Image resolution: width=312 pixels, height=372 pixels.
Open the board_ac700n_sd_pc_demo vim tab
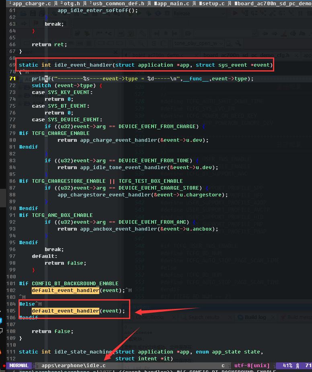[273, 3]
